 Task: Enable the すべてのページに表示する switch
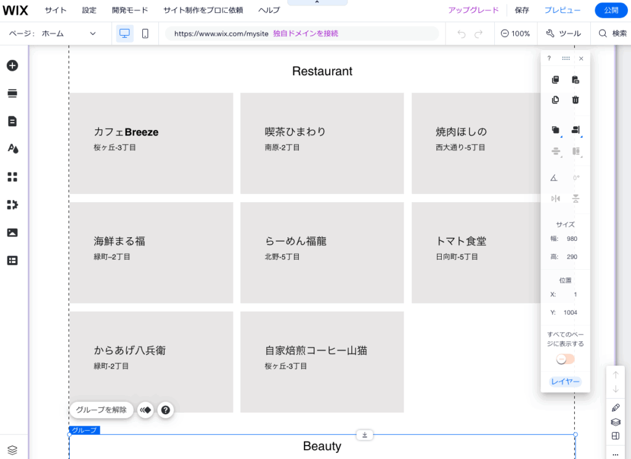[x=564, y=359]
